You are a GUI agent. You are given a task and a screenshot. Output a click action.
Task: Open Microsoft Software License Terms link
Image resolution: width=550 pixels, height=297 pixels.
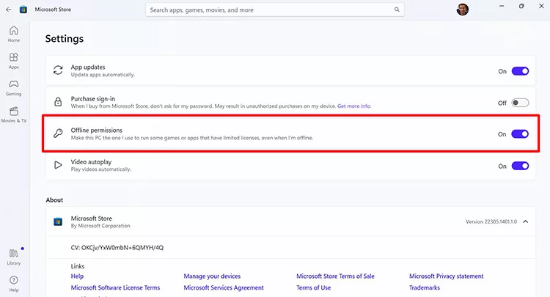point(115,288)
